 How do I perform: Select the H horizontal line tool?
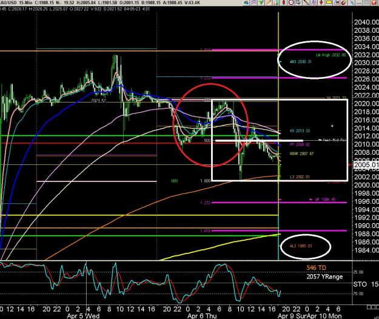[x=337, y=2]
